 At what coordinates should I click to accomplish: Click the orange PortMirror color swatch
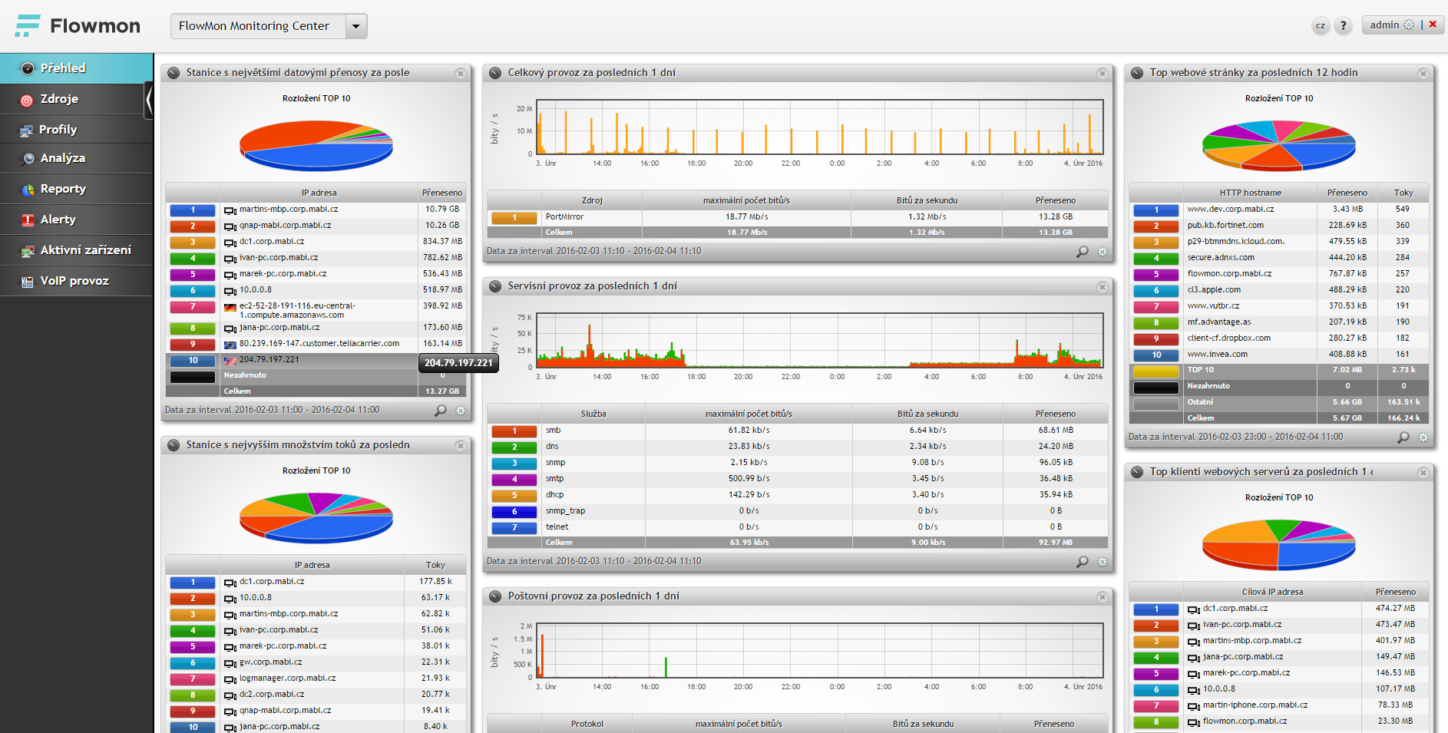514,217
